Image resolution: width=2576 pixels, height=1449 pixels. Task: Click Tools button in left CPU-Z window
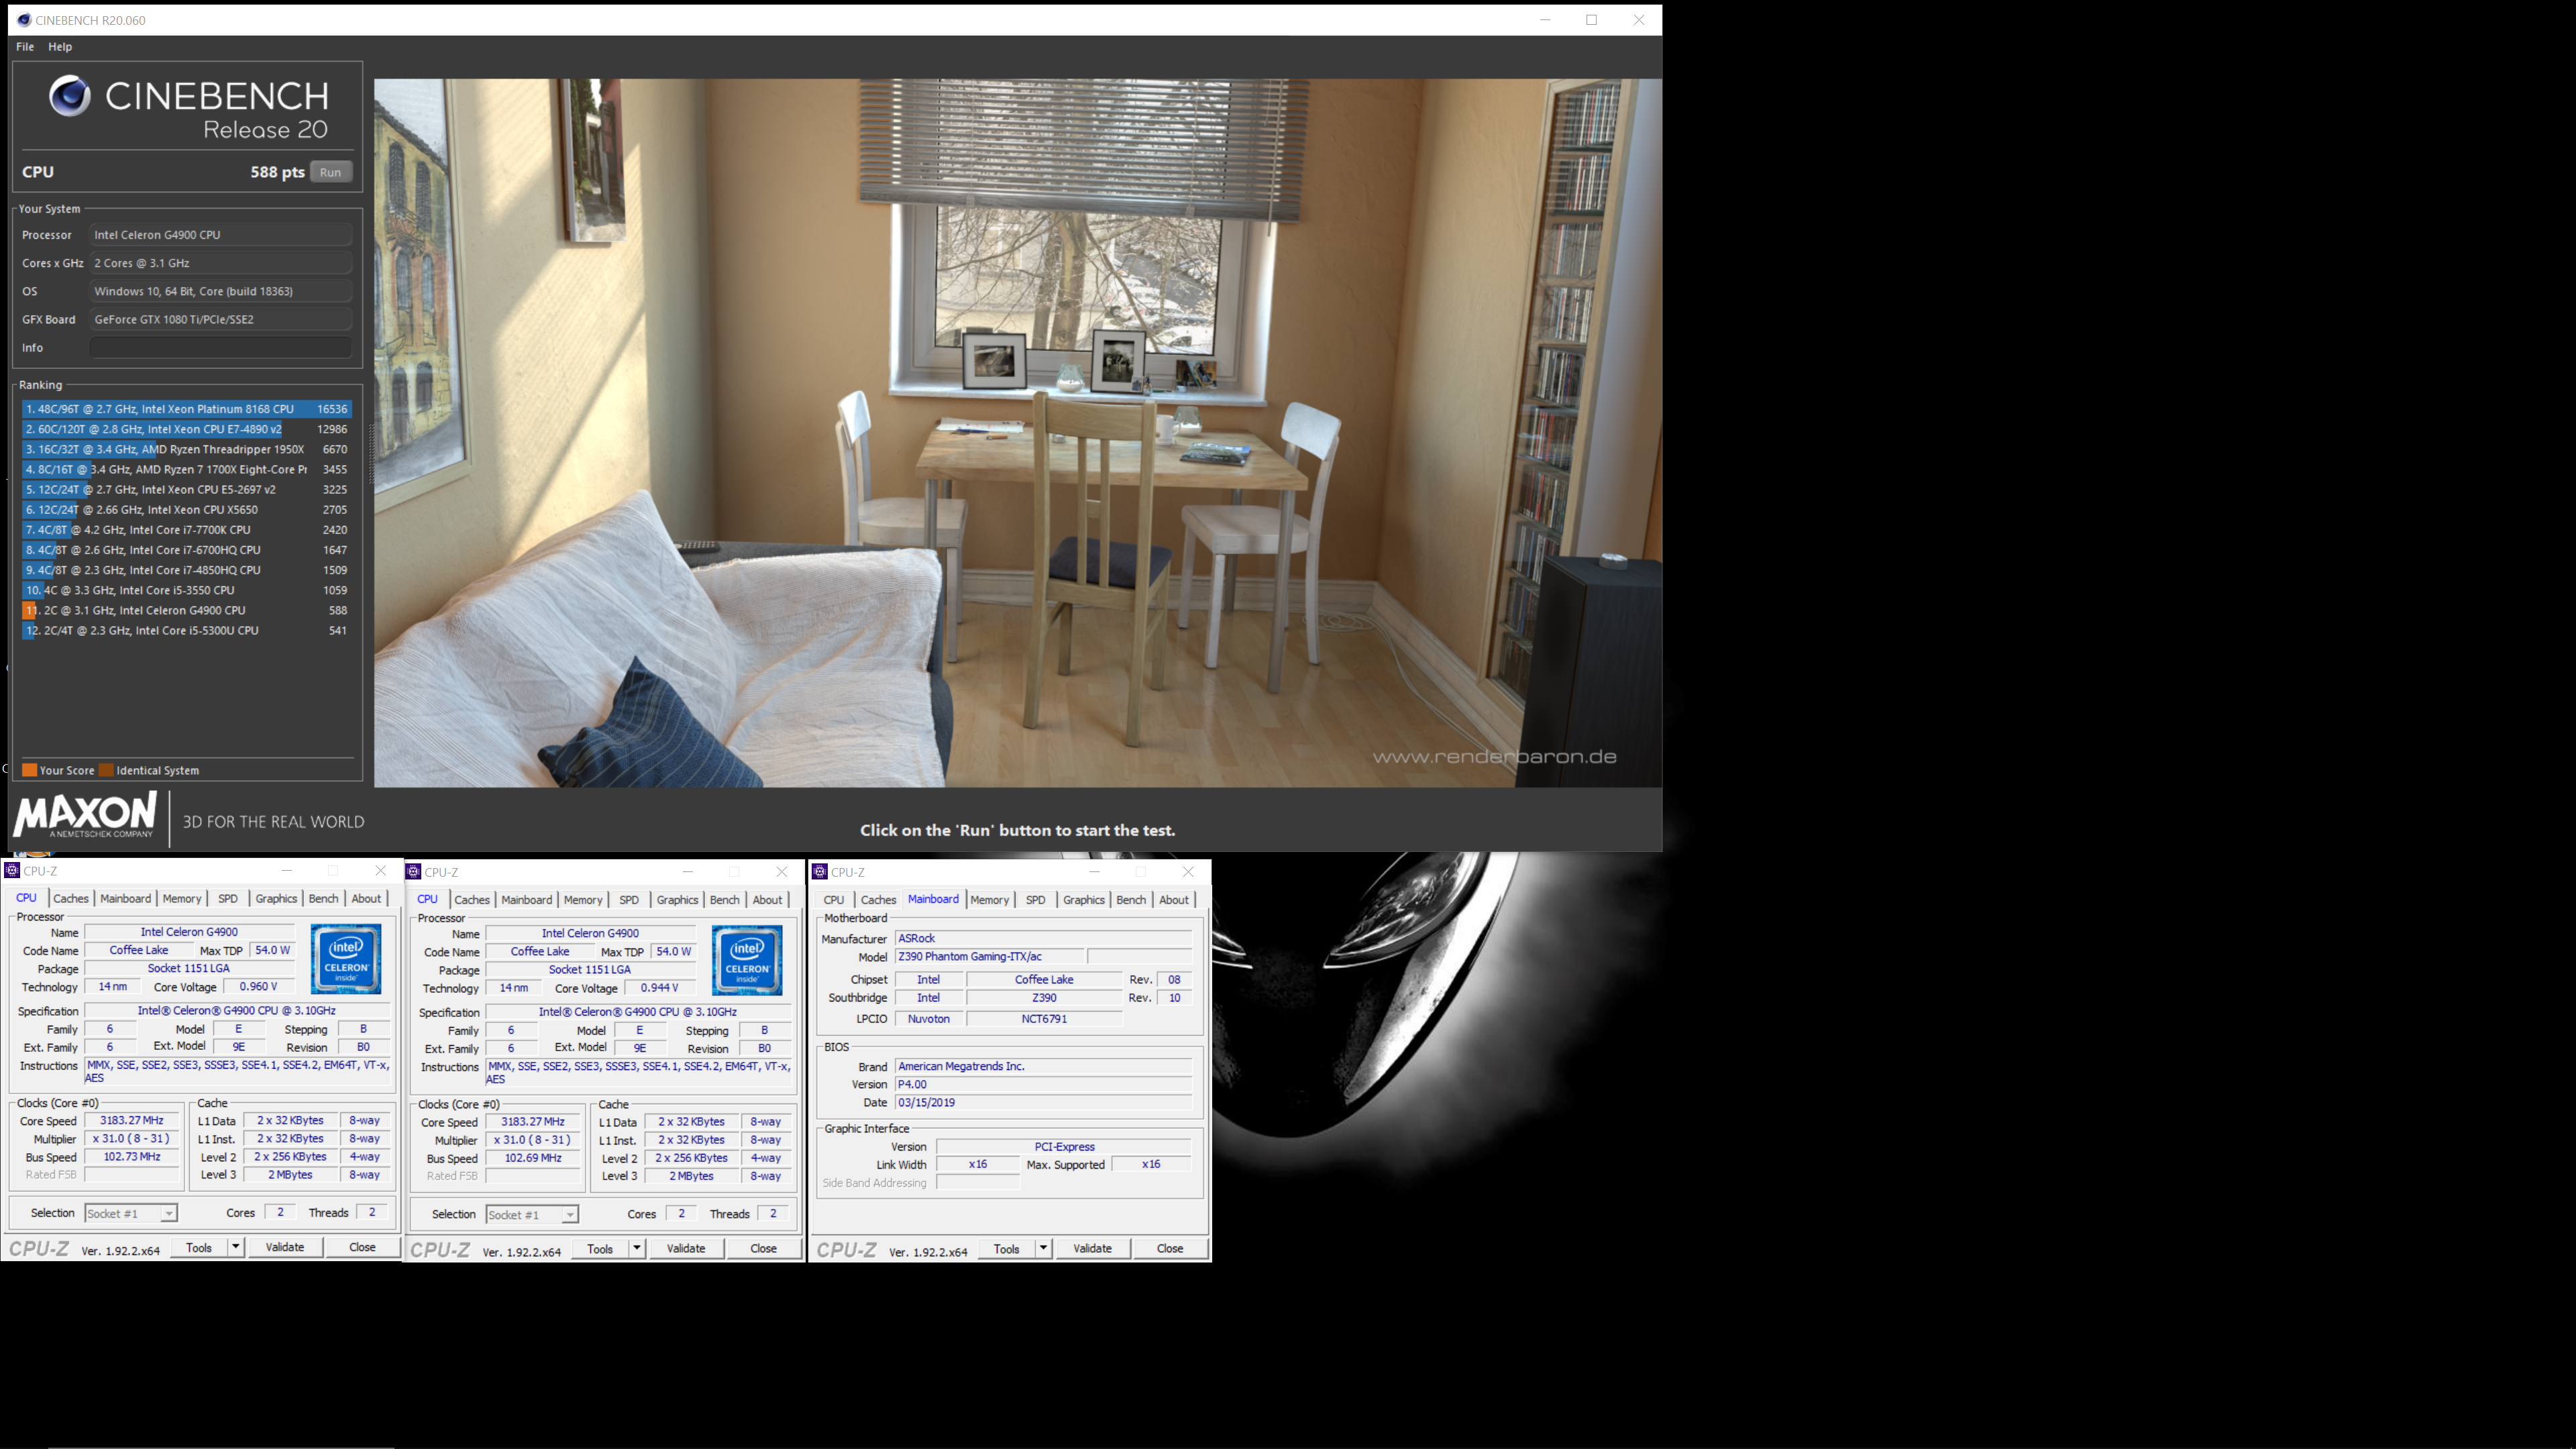pyautogui.click(x=199, y=1247)
